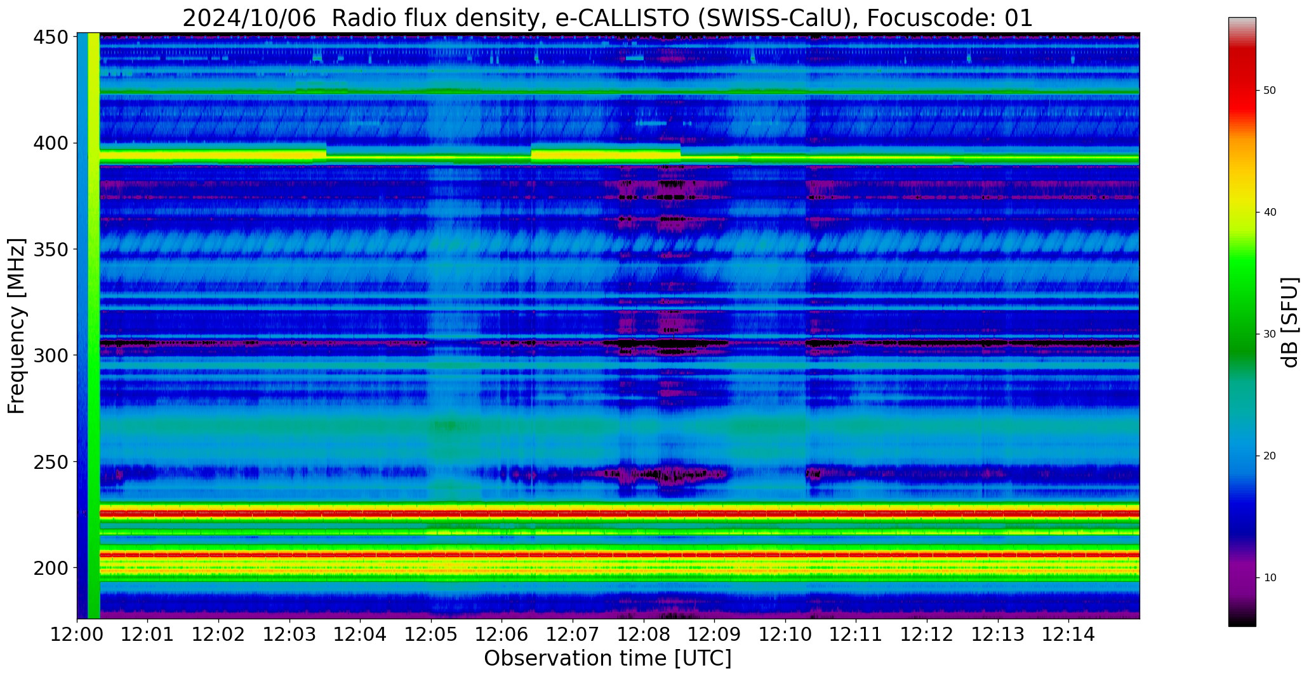Click the colorbar tick label 40
Image resolution: width=1309 pixels, height=677 pixels.
tap(1270, 213)
